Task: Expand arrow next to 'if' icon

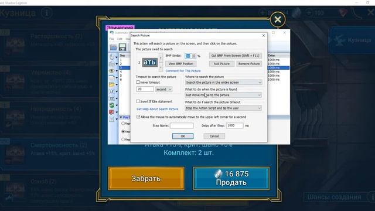Action: coord(117,91)
